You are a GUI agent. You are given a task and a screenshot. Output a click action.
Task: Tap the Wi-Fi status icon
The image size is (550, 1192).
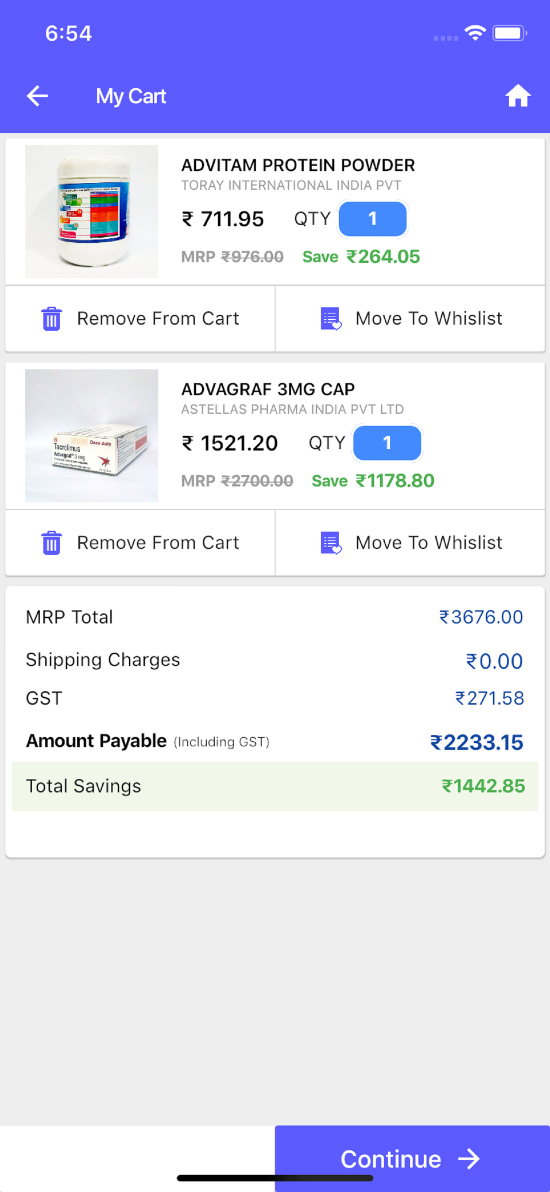coord(475,33)
